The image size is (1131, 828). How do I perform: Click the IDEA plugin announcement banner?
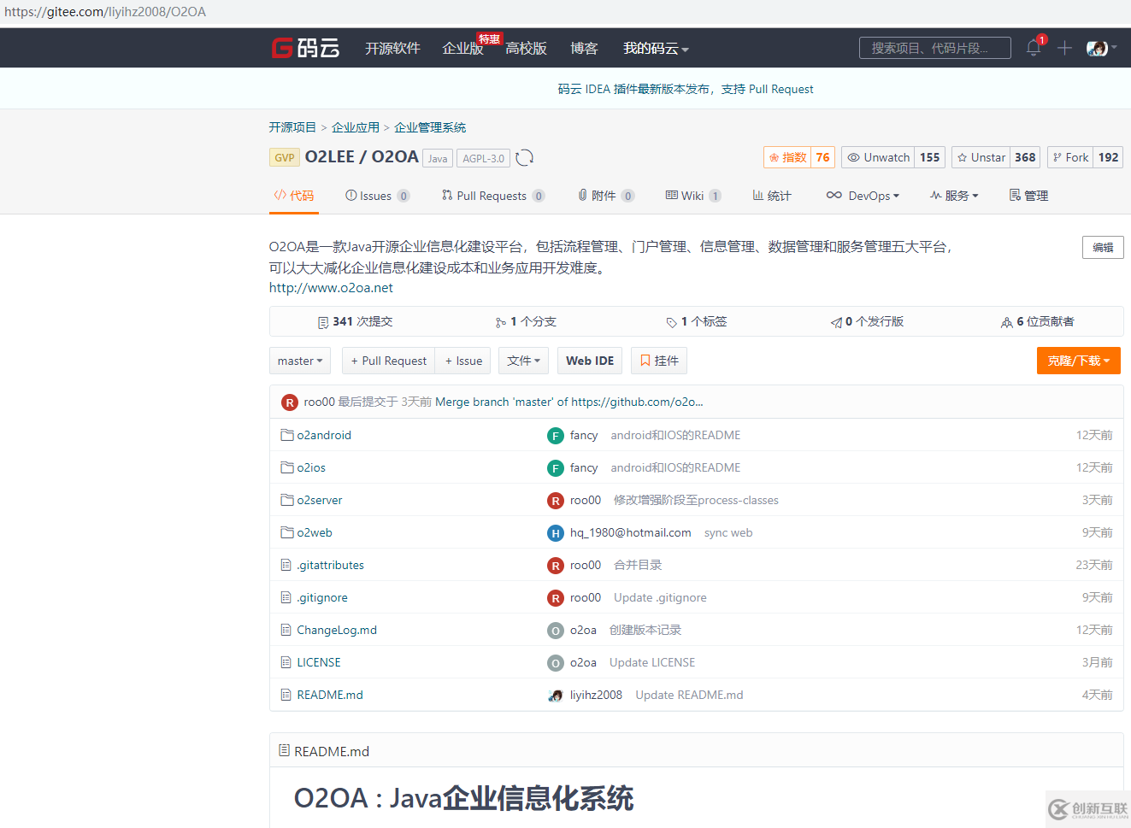tap(686, 89)
